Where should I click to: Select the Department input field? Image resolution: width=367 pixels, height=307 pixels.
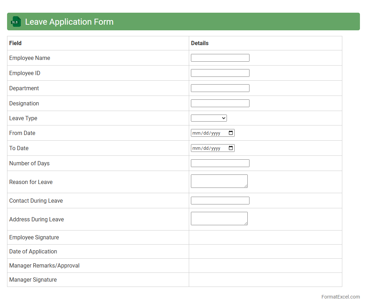220,88
